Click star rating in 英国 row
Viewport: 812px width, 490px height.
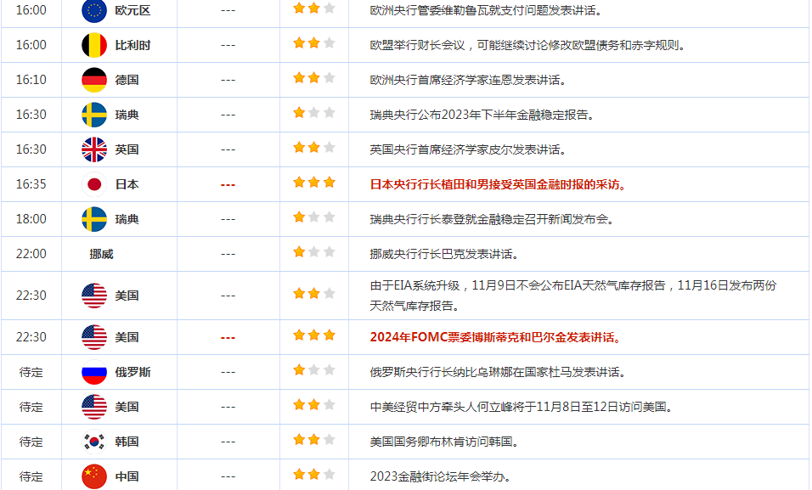[x=313, y=148]
